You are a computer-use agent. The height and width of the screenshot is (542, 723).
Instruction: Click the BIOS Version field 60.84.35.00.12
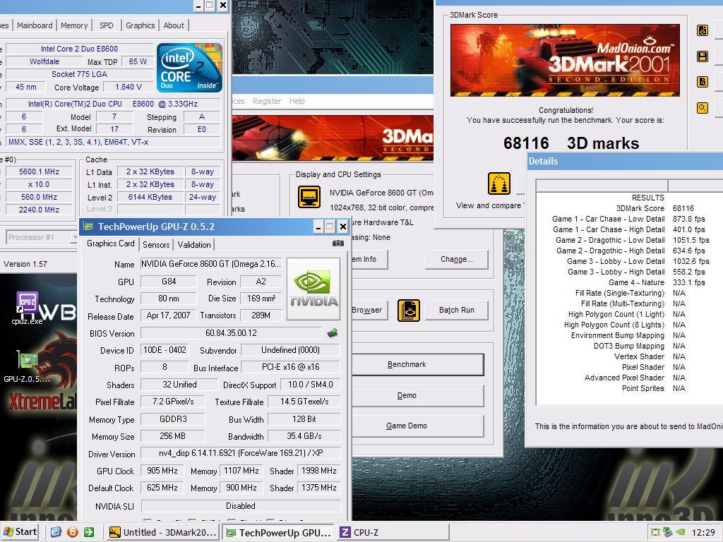(x=231, y=333)
